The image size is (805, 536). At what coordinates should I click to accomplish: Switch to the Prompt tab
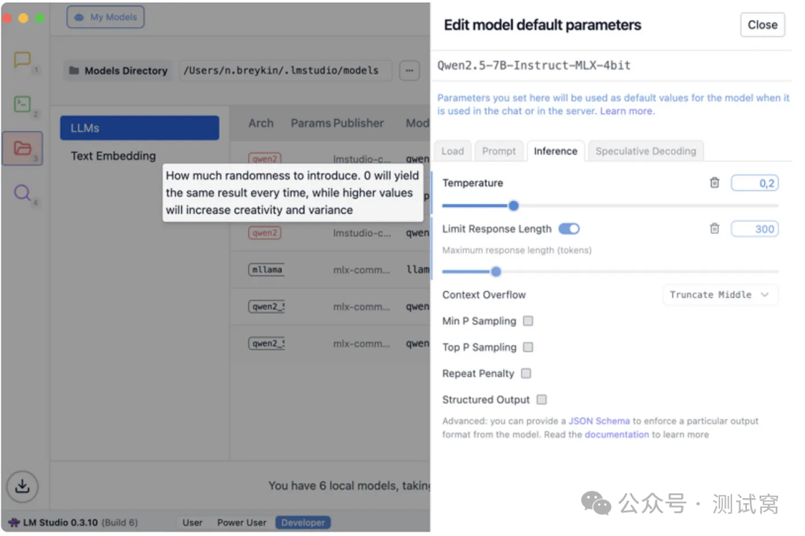point(499,151)
